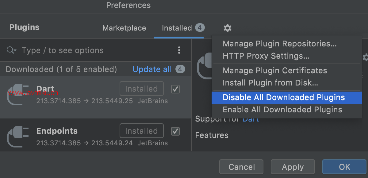Uncheck the Dart plugin enabled checkbox
This screenshot has height=178, width=368.
point(175,89)
